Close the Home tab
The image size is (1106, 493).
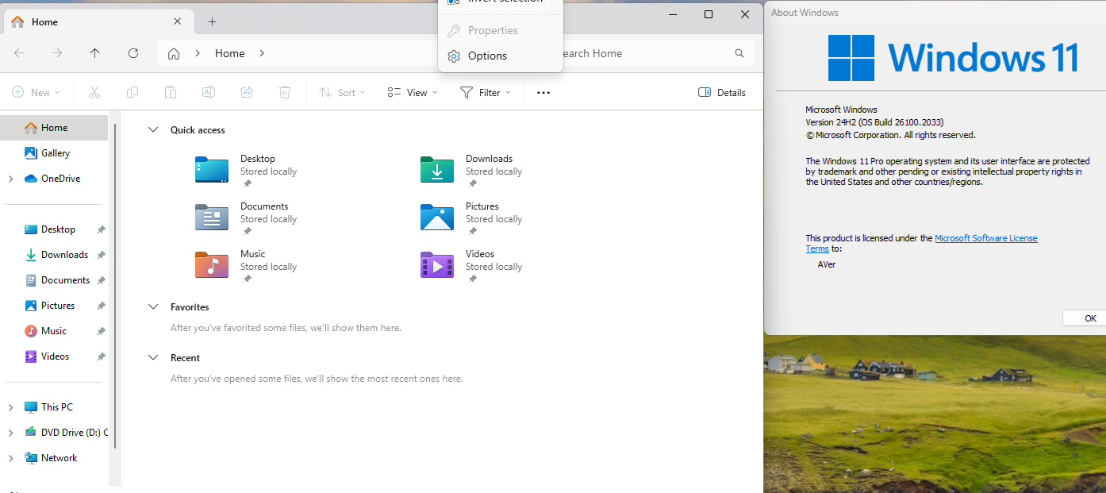pos(178,21)
